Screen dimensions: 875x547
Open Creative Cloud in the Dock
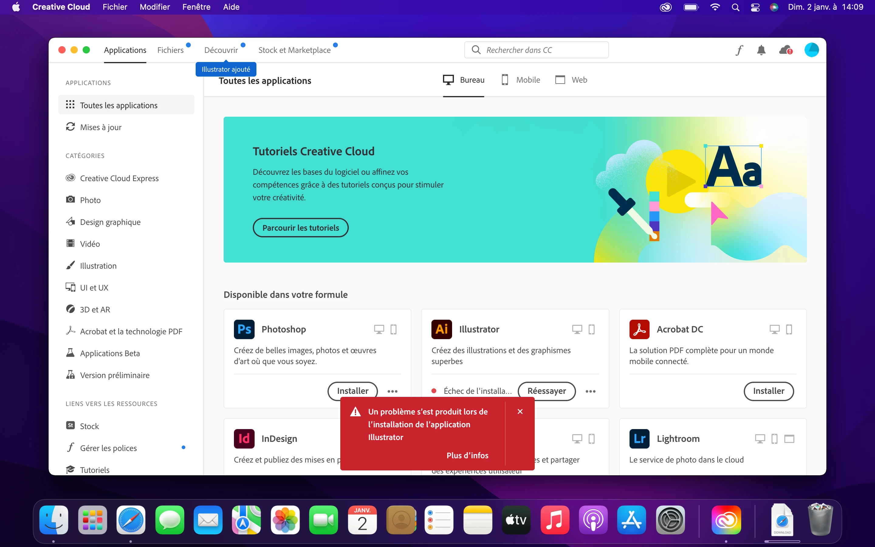[726, 520]
